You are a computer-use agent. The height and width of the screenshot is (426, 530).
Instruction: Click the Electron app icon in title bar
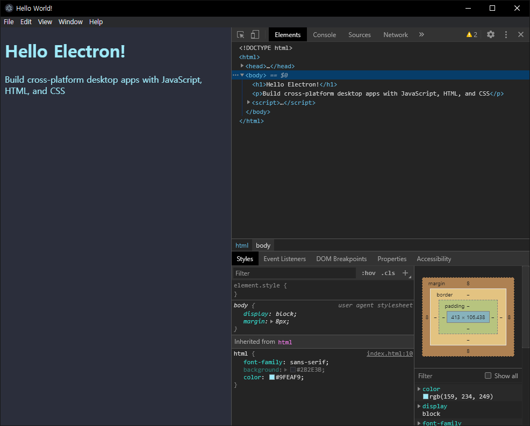coord(9,8)
